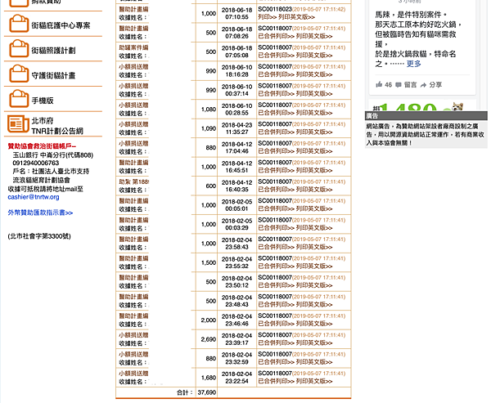Viewport: 491px width, 403px height.
Task: Click 列印英文版>> in the 23:55:32 row
Action: 314,266
